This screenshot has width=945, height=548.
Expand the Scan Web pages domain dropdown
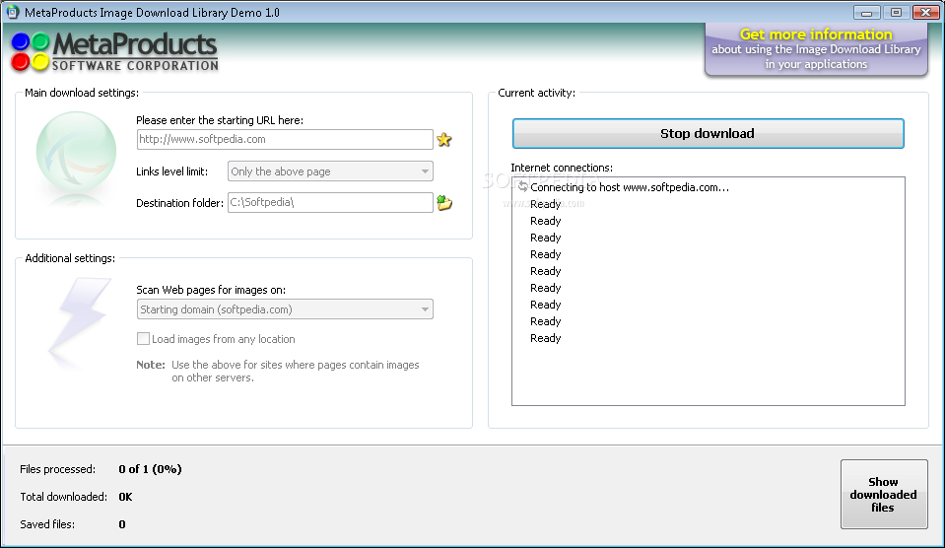[285, 309]
